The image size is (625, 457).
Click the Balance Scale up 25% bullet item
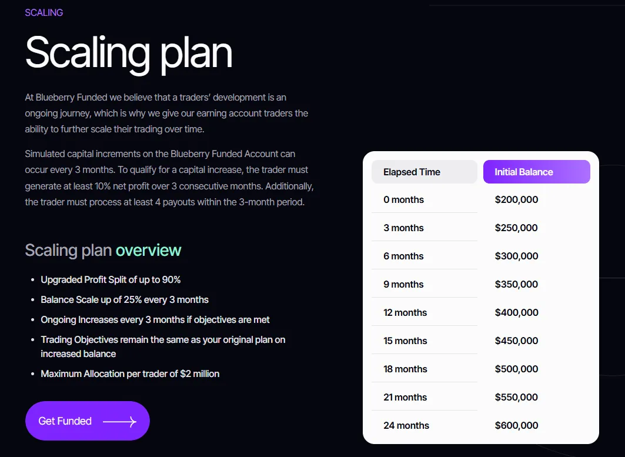coord(124,299)
